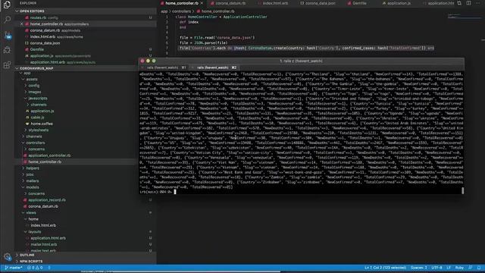The image size is (485, 273).
Task: Switch to the Gemfile editor tab
Action: pyautogui.click(x=359, y=3)
